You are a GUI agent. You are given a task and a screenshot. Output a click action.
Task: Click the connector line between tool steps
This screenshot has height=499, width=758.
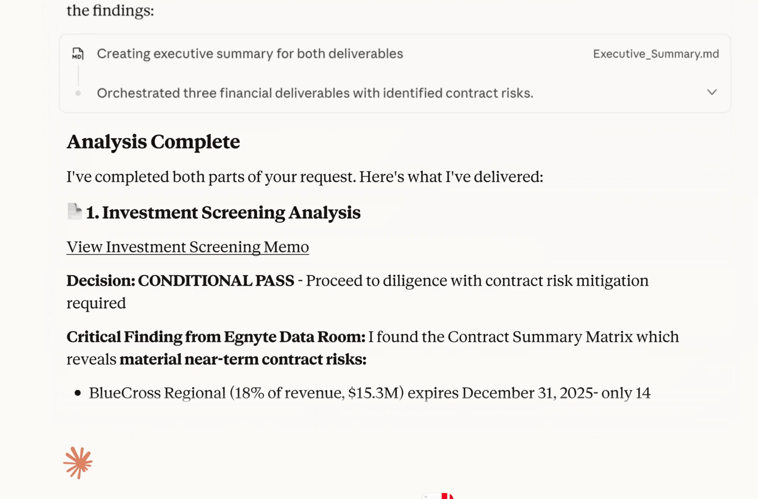(78, 75)
